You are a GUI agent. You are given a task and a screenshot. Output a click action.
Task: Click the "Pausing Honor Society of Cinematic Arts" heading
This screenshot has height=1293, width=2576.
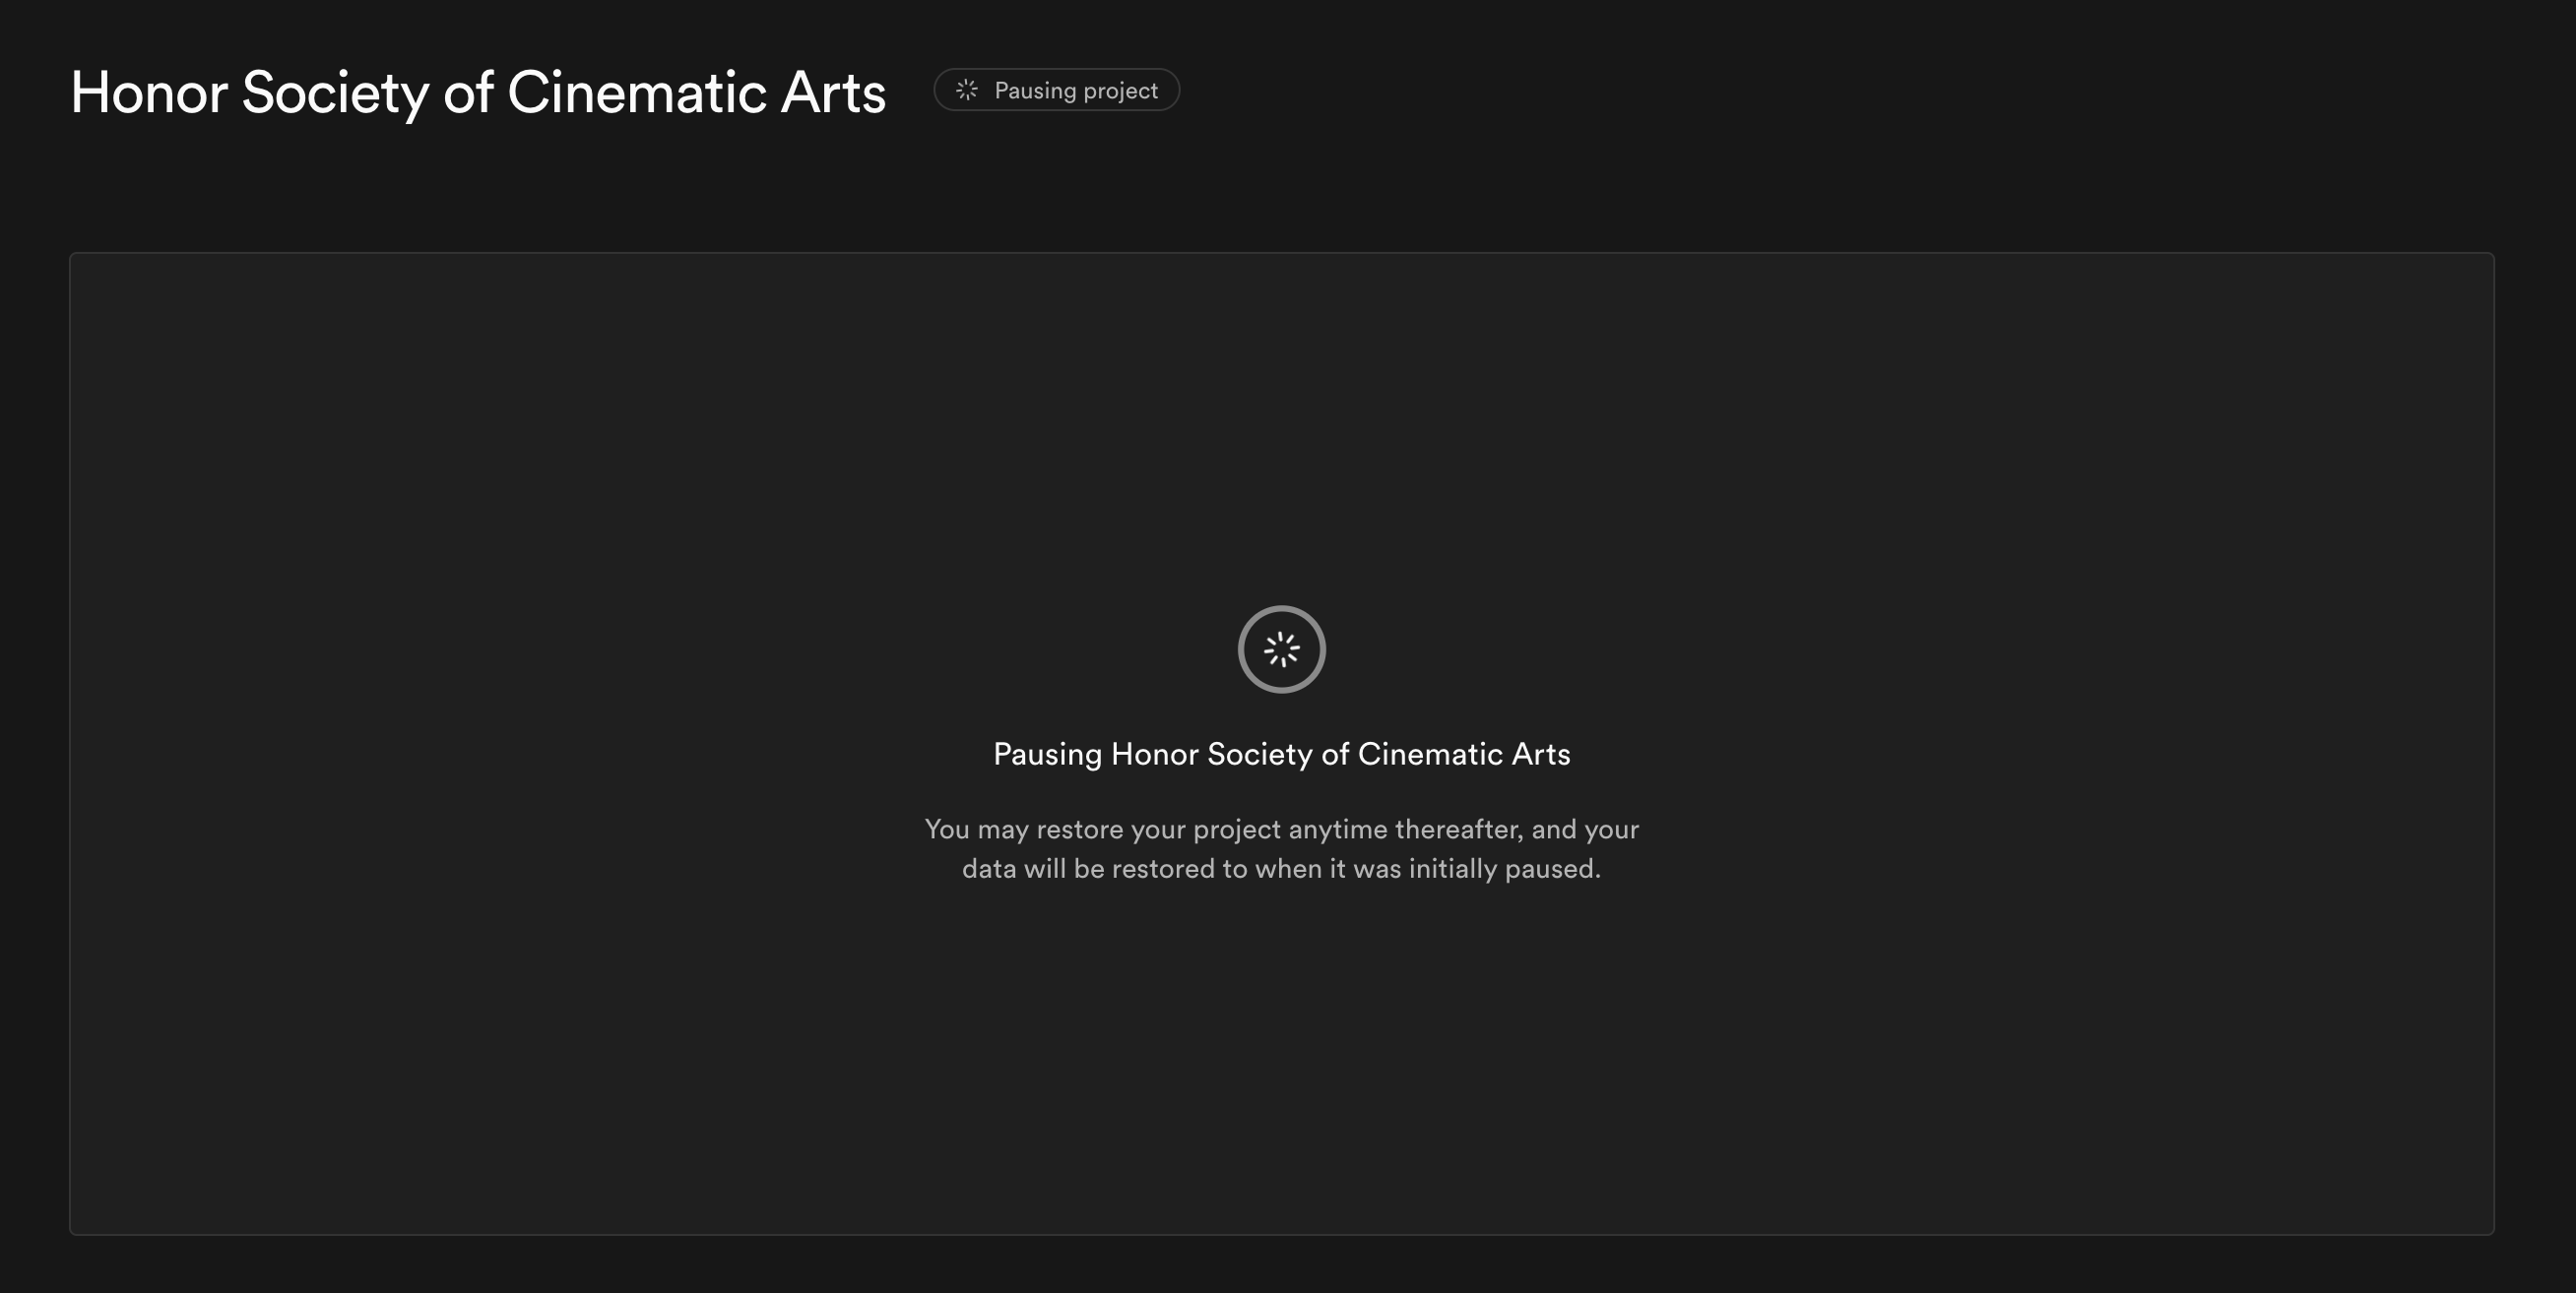(x=1281, y=754)
